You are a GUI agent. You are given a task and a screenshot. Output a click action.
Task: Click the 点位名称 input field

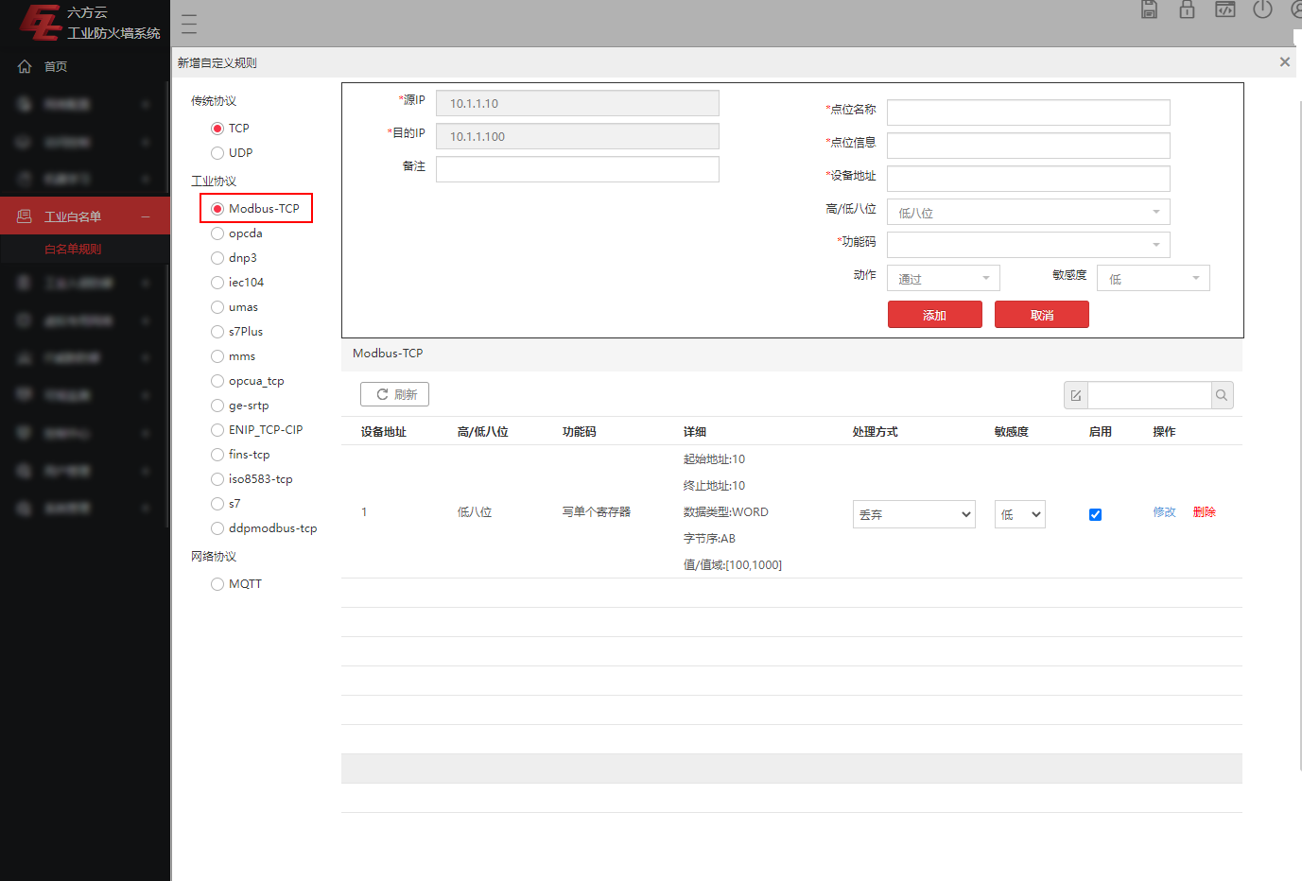tap(1029, 112)
